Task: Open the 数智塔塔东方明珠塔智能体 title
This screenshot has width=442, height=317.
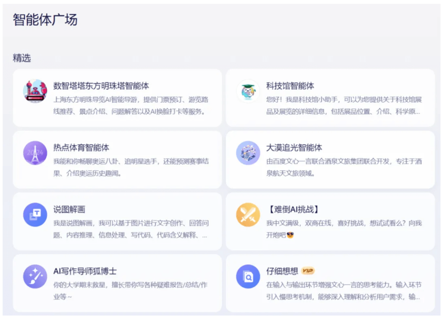Action: [101, 86]
